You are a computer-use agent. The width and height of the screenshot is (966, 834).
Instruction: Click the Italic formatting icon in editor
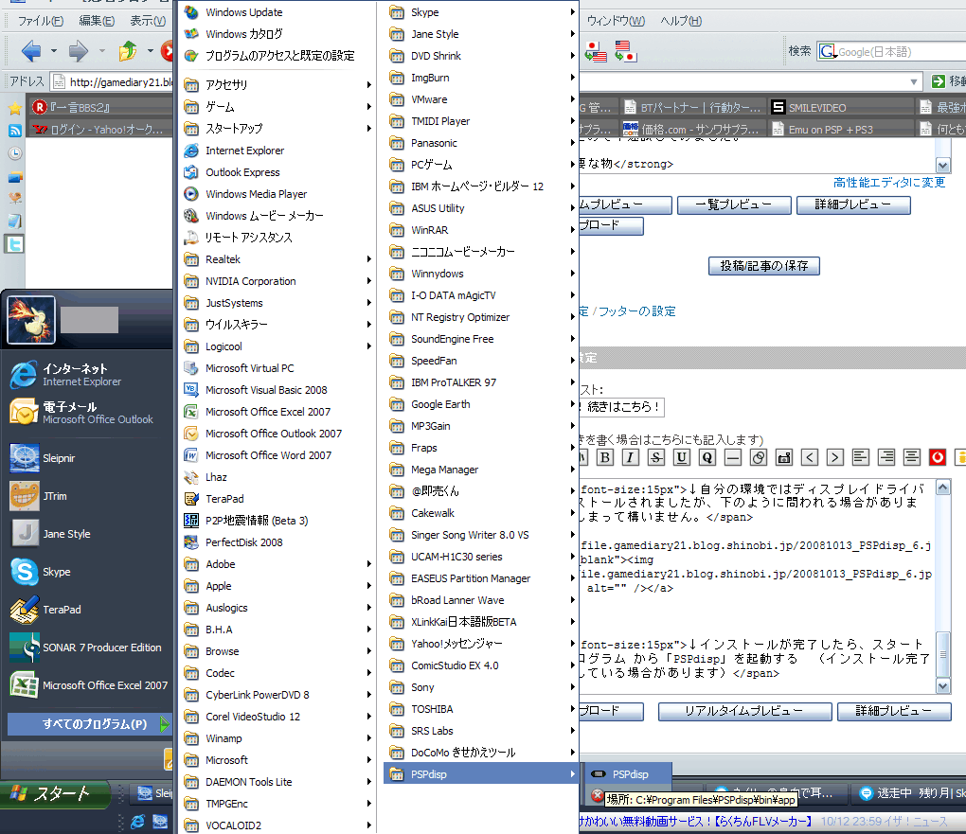point(630,457)
